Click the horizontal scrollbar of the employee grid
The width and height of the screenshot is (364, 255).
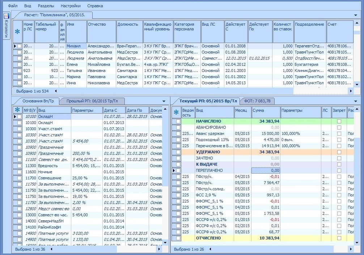(175, 91)
